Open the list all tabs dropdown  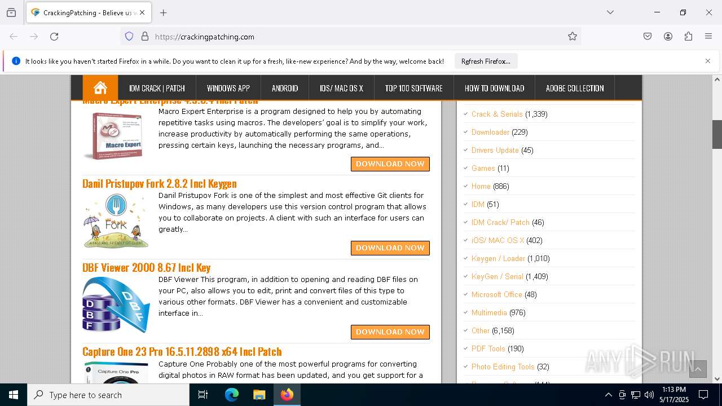click(x=610, y=12)
